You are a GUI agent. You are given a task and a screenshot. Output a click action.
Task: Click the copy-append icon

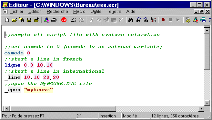pos(106,20)
